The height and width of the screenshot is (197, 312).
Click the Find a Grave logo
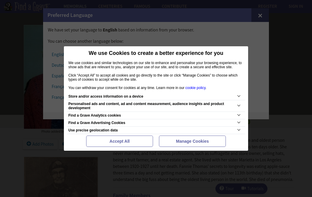pos(27,6)
